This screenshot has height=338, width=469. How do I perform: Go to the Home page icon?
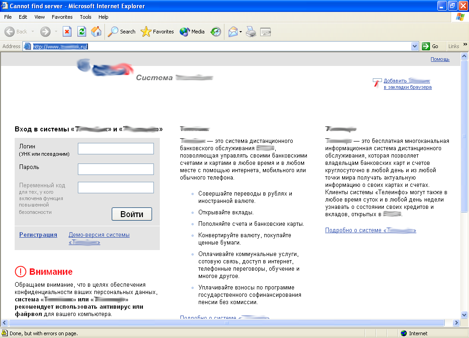pos(96,32)
